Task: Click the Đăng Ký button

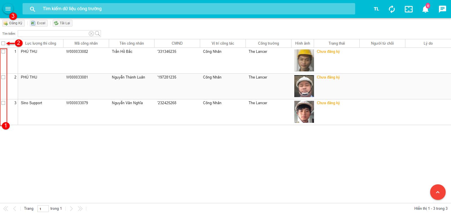Action: (13, 23)
